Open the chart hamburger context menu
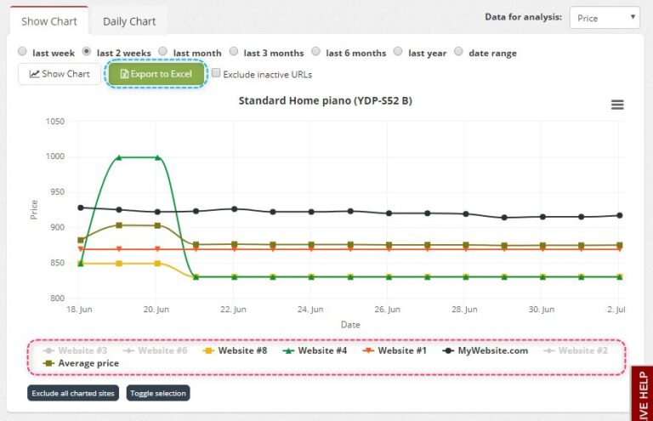The width and height of the screenshot is (653, 421). [617, 105]
